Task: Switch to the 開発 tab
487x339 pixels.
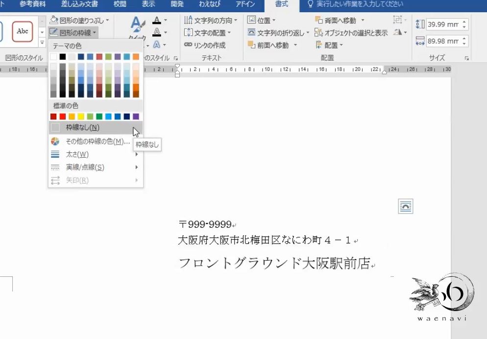Action: 177,4
